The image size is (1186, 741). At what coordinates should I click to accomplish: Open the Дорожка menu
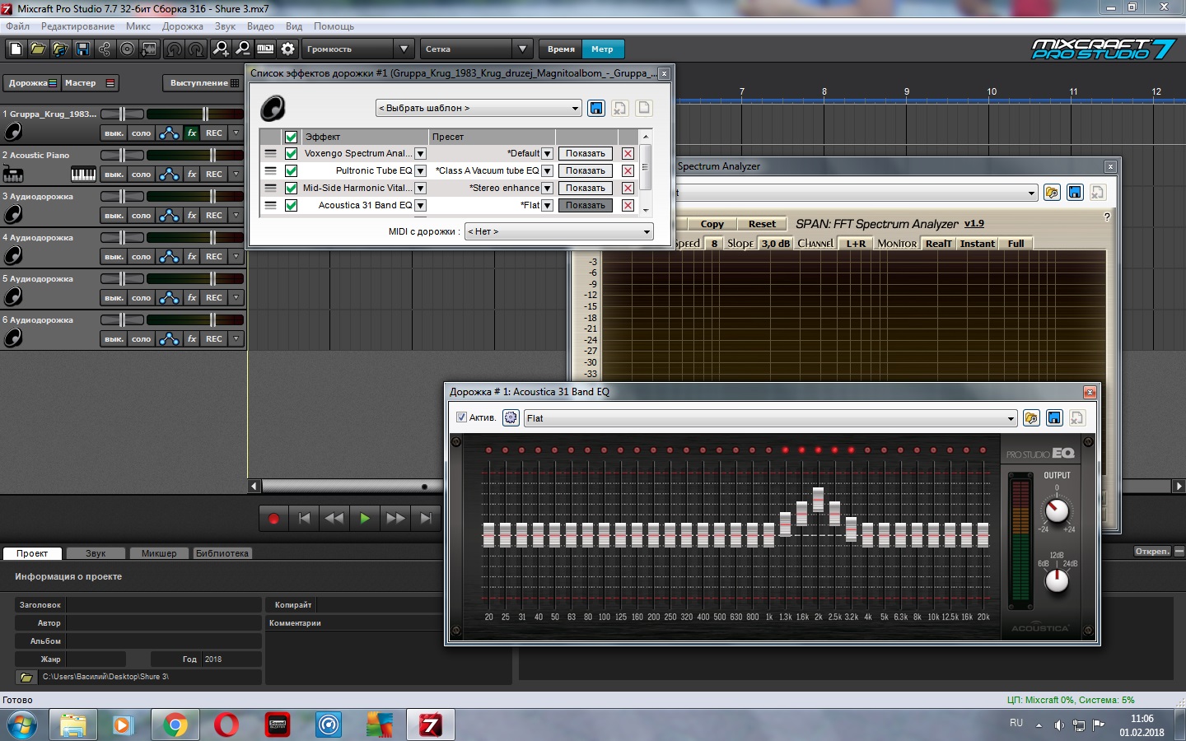[183, 26]
